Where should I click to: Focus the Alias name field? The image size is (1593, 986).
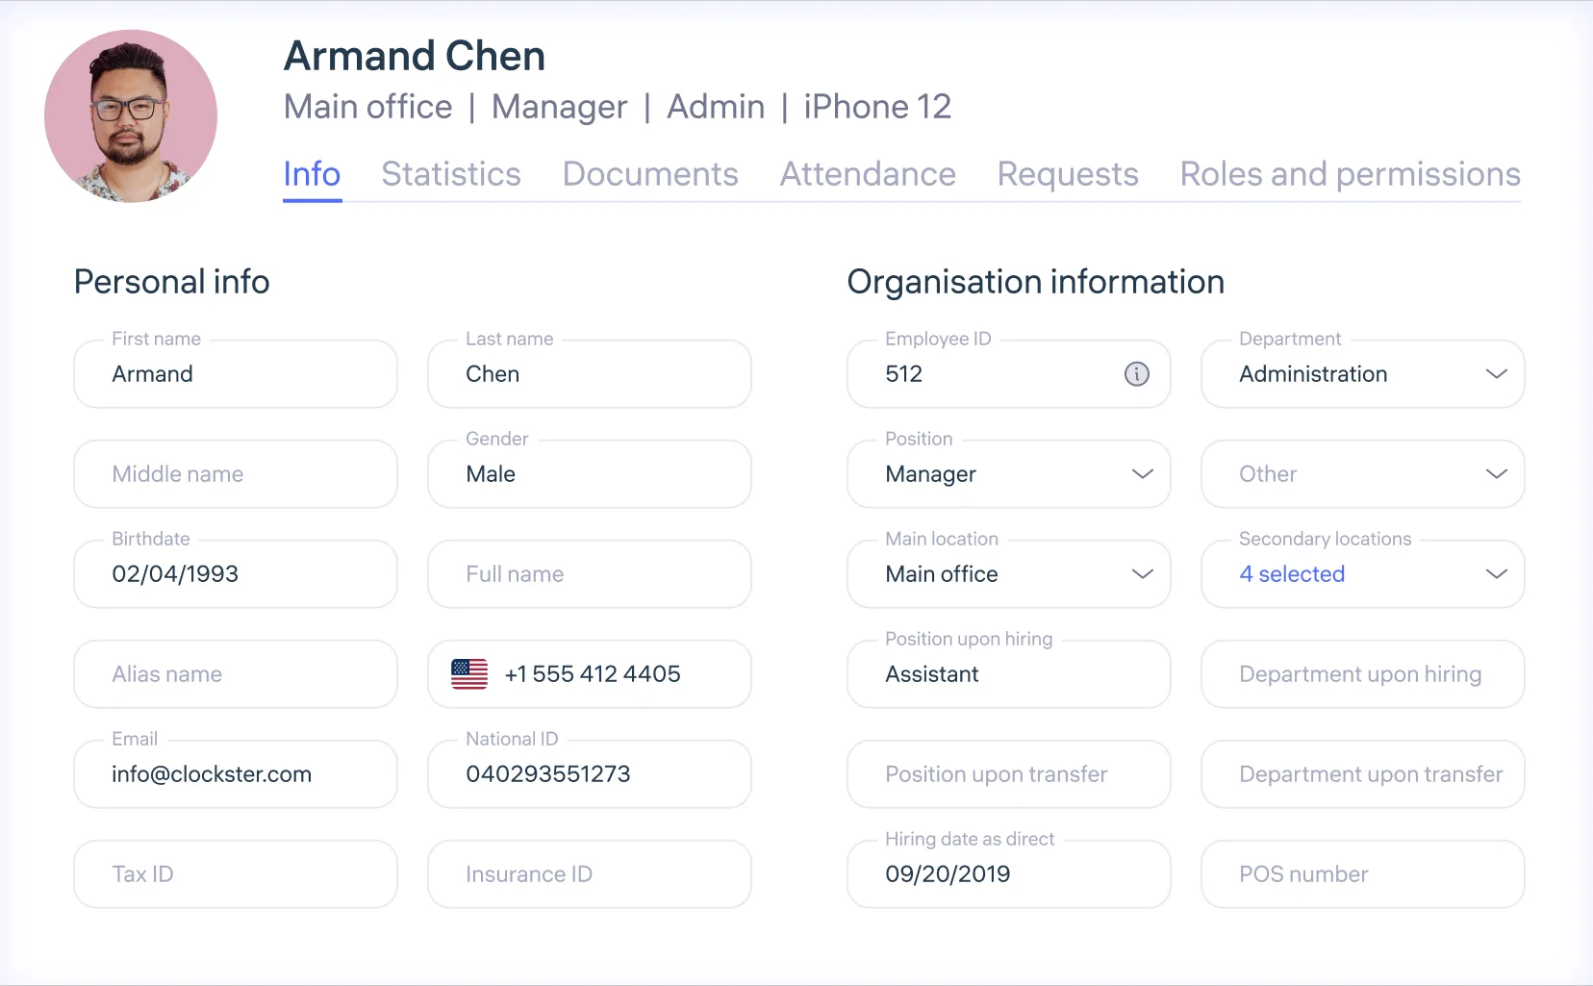(236, 674)
